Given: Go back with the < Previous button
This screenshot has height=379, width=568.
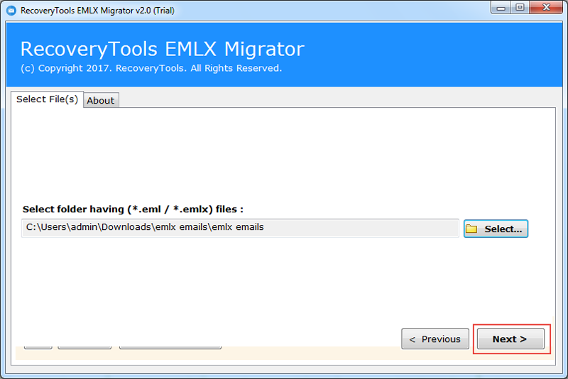Looking at the screenshot, I should click(435, 339).
